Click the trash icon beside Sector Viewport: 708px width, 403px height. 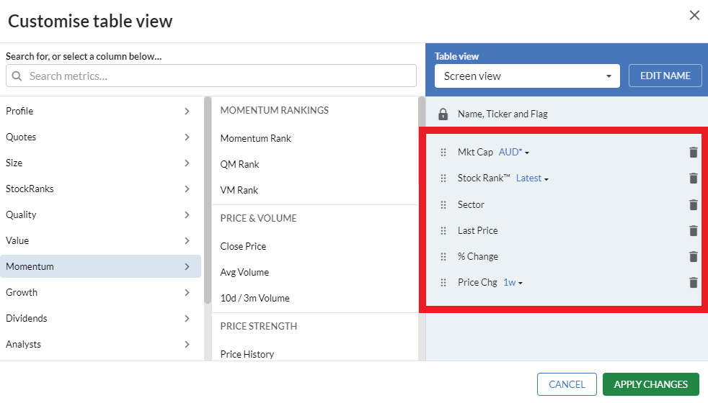693,204
